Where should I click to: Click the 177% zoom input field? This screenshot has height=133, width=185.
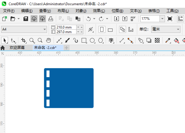tap(150, 19)
